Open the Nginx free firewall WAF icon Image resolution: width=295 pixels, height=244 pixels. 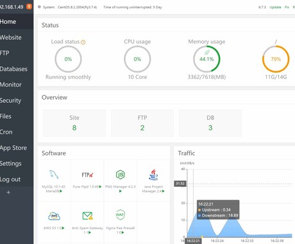120,214
